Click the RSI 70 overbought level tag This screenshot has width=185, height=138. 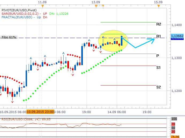click(x=174, y=124)
